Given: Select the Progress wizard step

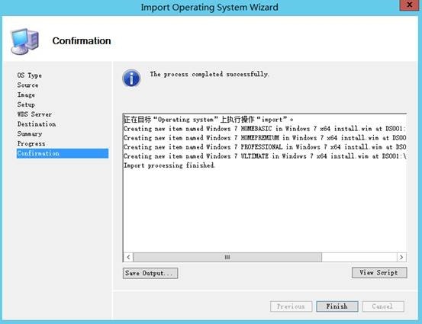Looking at the screenshot, I should click(31, 143).
